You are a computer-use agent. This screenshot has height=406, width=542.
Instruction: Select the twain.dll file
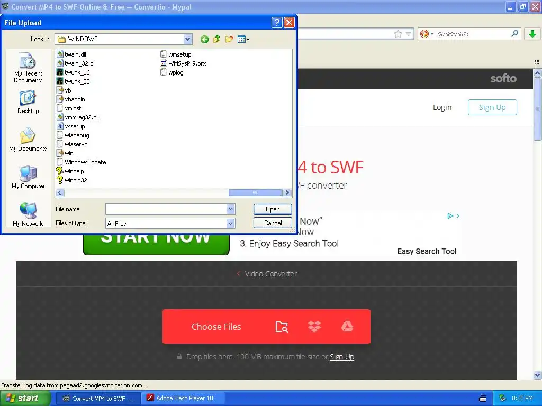[71, 54]
